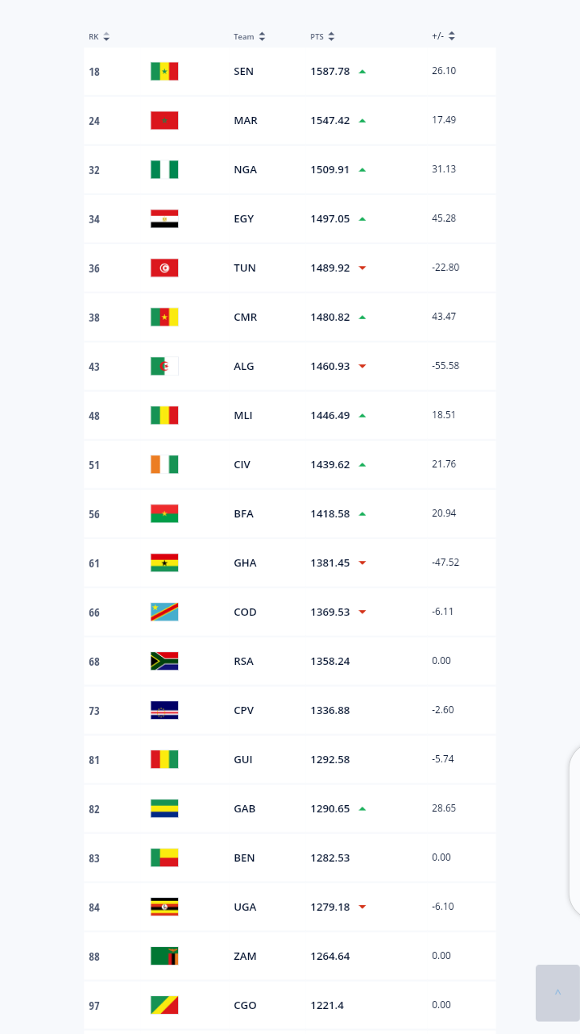Viewport: 580px width, 1034px height.
Task: Click the Tunisia flag icon
Action: (164, 268)
